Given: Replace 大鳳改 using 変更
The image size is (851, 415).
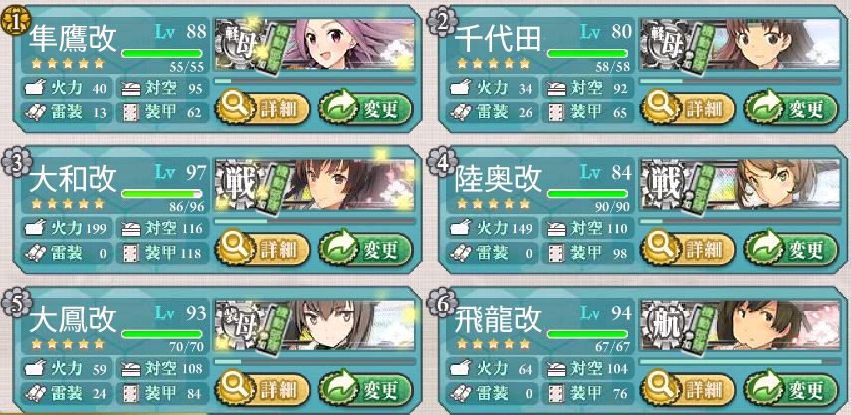Looking at the screenshot, I should [365, 389].
